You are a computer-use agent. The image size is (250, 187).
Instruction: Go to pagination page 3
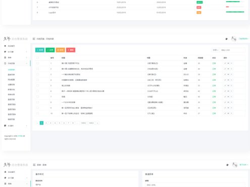coord(51,123)
